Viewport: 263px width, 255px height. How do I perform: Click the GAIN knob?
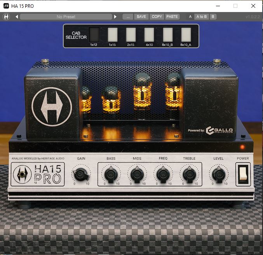coord(81,174)
